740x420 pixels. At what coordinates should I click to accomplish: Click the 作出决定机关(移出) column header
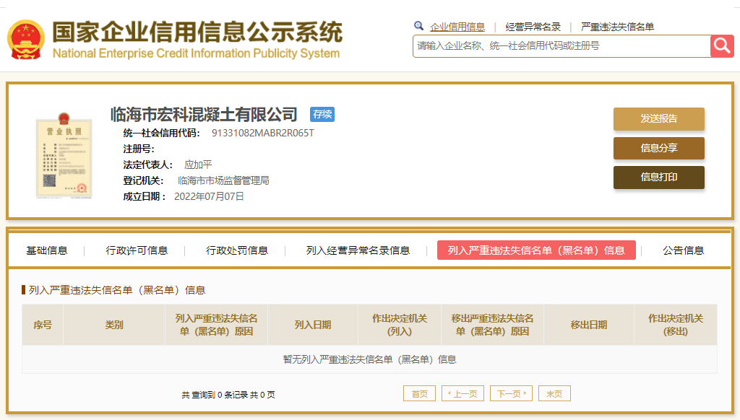coord(676,325)
